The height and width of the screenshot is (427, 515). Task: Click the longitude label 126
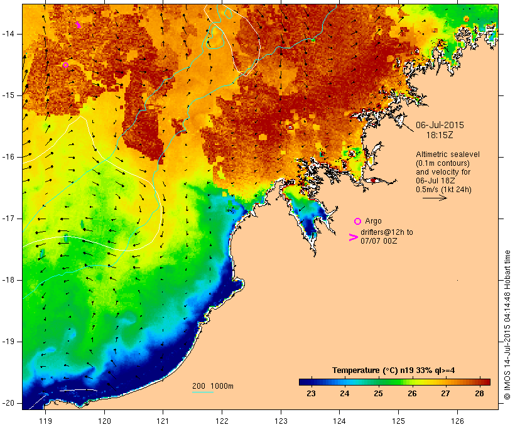(457, 421)
